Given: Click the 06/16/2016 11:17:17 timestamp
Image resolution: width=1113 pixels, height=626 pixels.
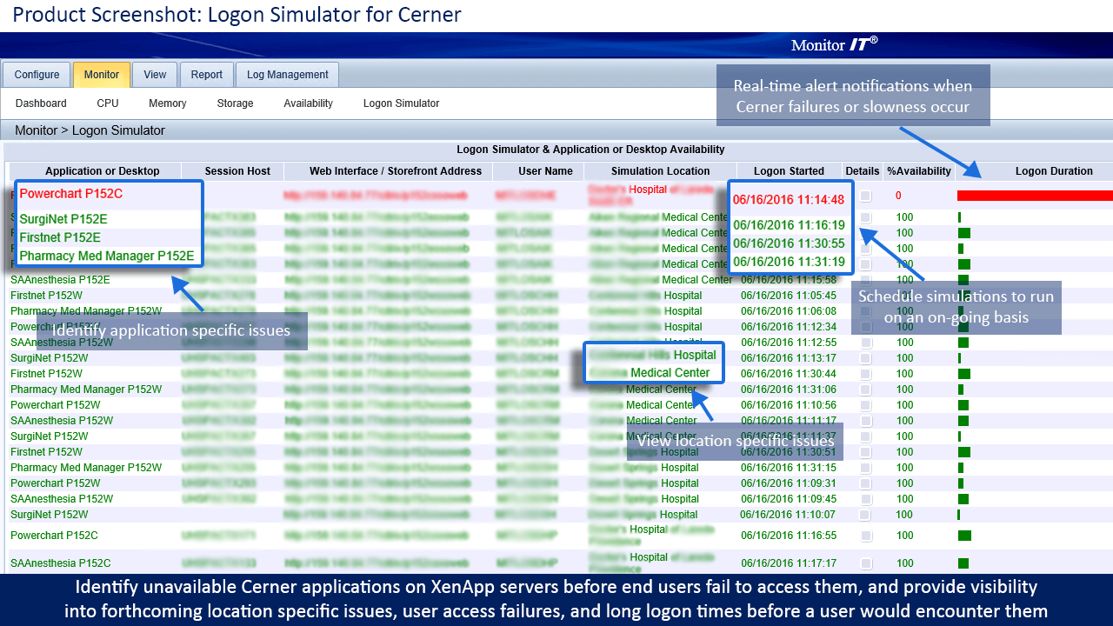Looking at the screenshot, I should 789,563.
